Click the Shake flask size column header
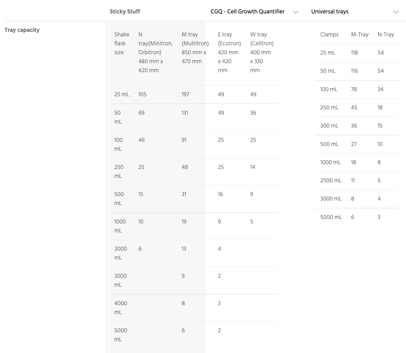Viewport: 406px width, 353px height. point(122,43)
